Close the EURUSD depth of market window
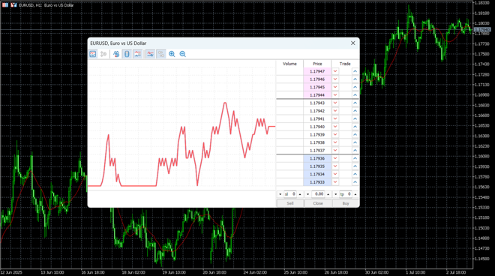 click(353, 43)
